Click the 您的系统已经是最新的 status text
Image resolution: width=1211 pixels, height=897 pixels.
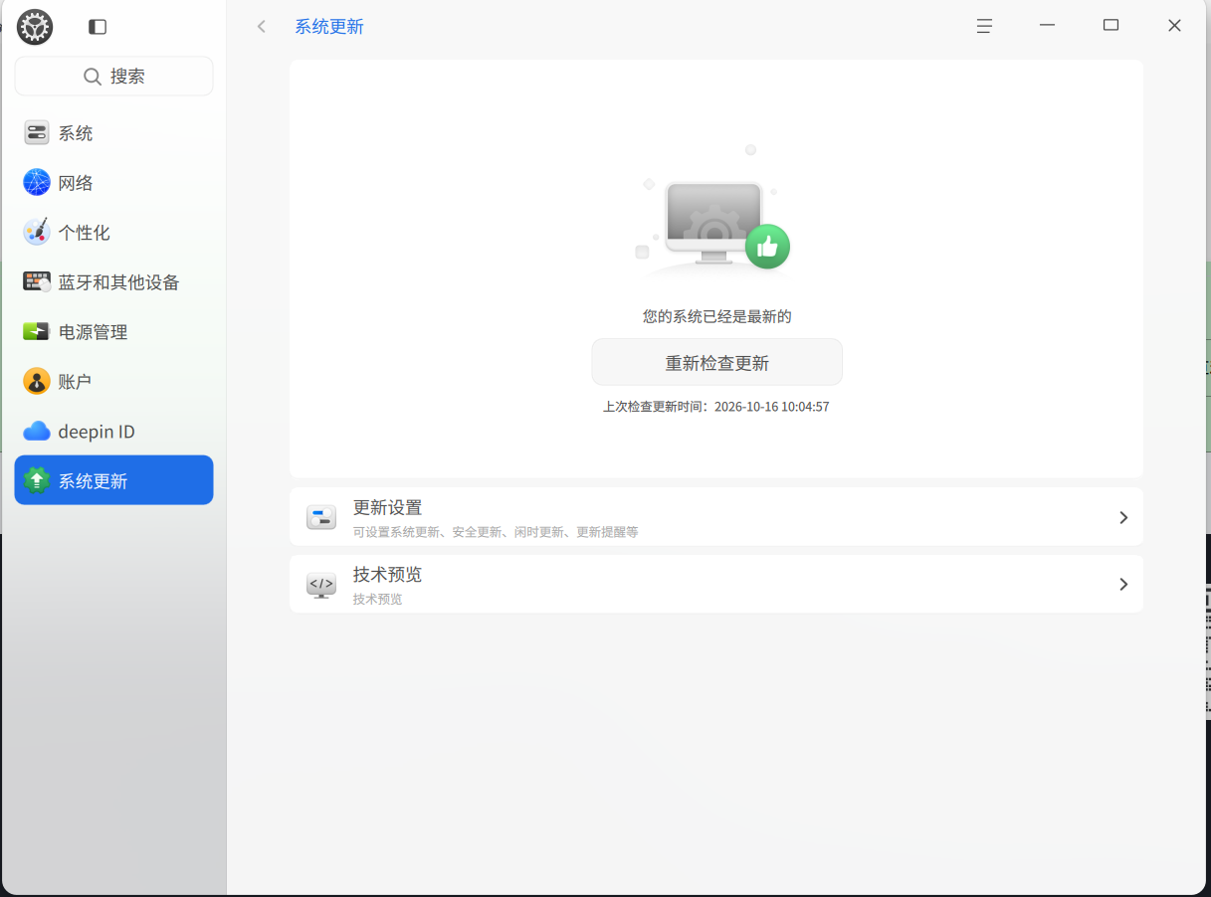[x=717, y=316]
